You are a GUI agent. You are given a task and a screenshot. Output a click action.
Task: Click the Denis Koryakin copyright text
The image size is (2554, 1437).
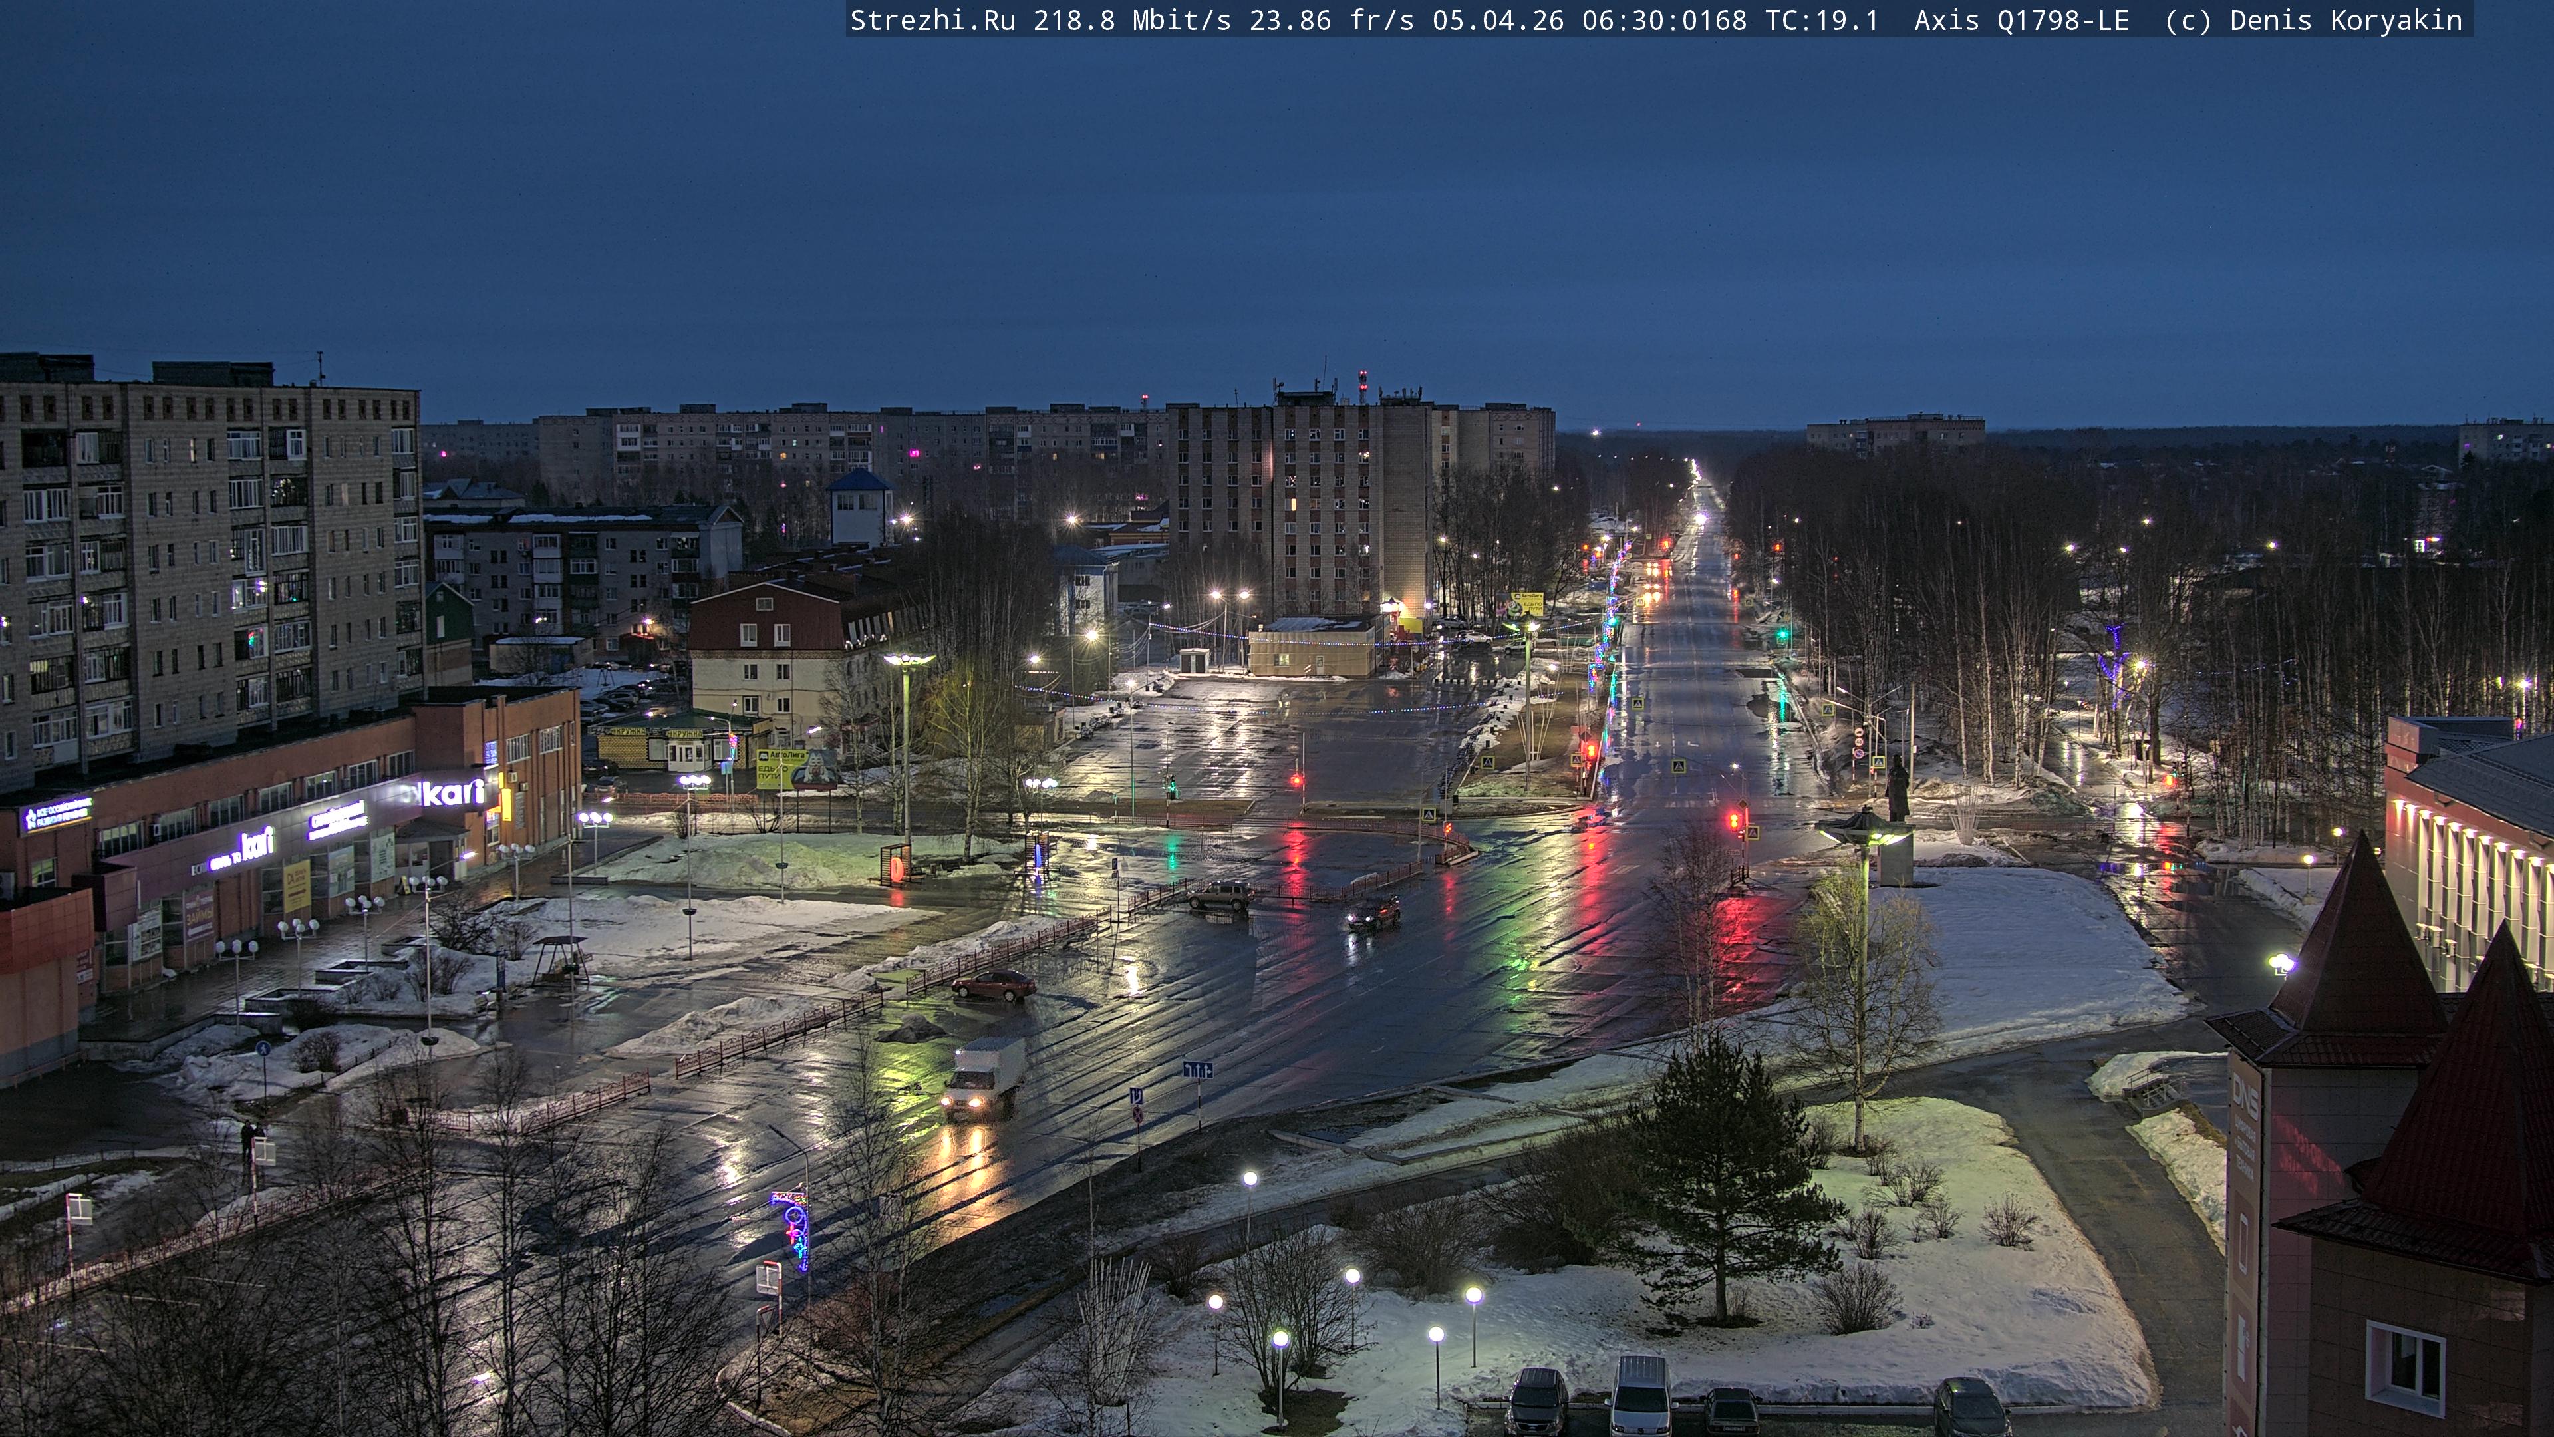[x=2344, y=20]
